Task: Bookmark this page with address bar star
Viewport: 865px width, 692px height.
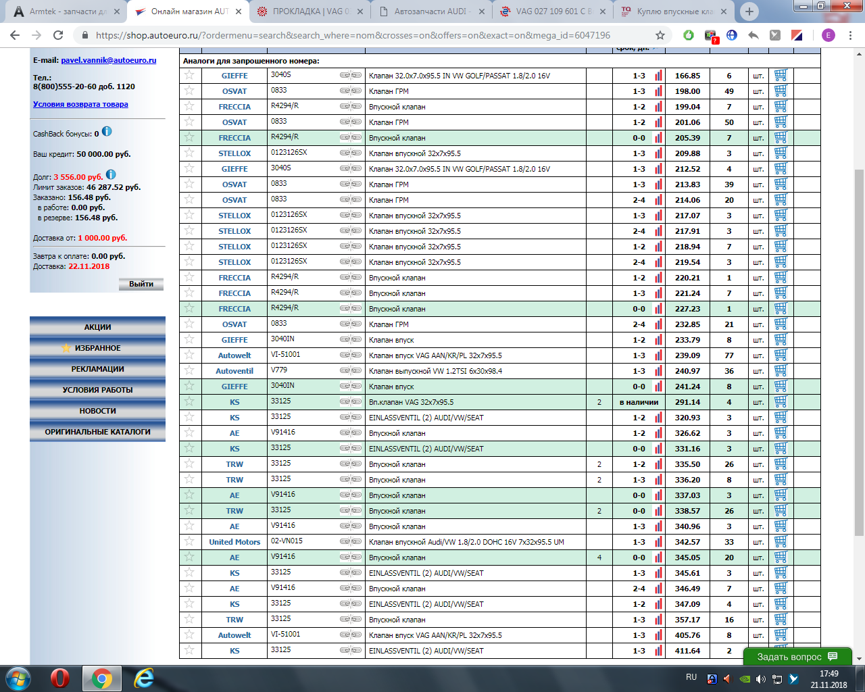Action: (660, 35)
